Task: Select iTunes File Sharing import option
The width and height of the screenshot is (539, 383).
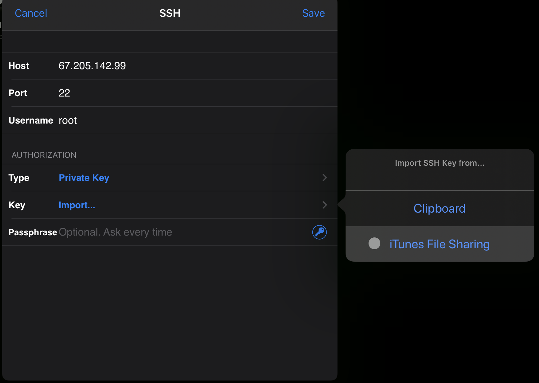Action: click(439, 244)
